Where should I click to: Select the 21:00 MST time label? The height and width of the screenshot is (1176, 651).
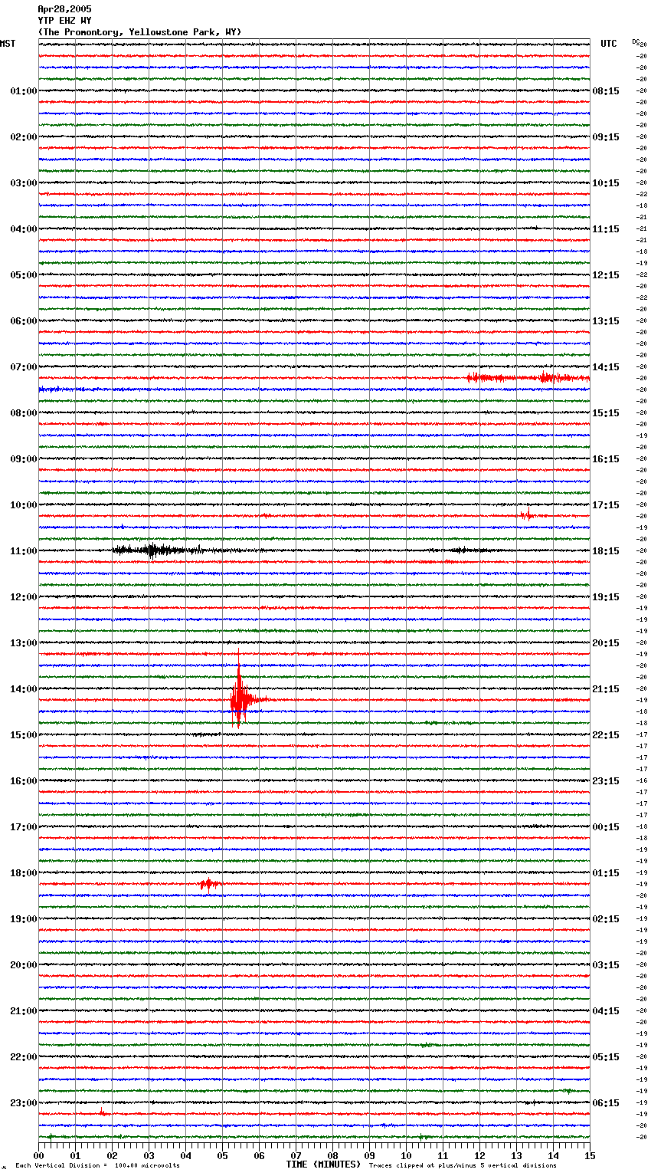point(23,1011)
